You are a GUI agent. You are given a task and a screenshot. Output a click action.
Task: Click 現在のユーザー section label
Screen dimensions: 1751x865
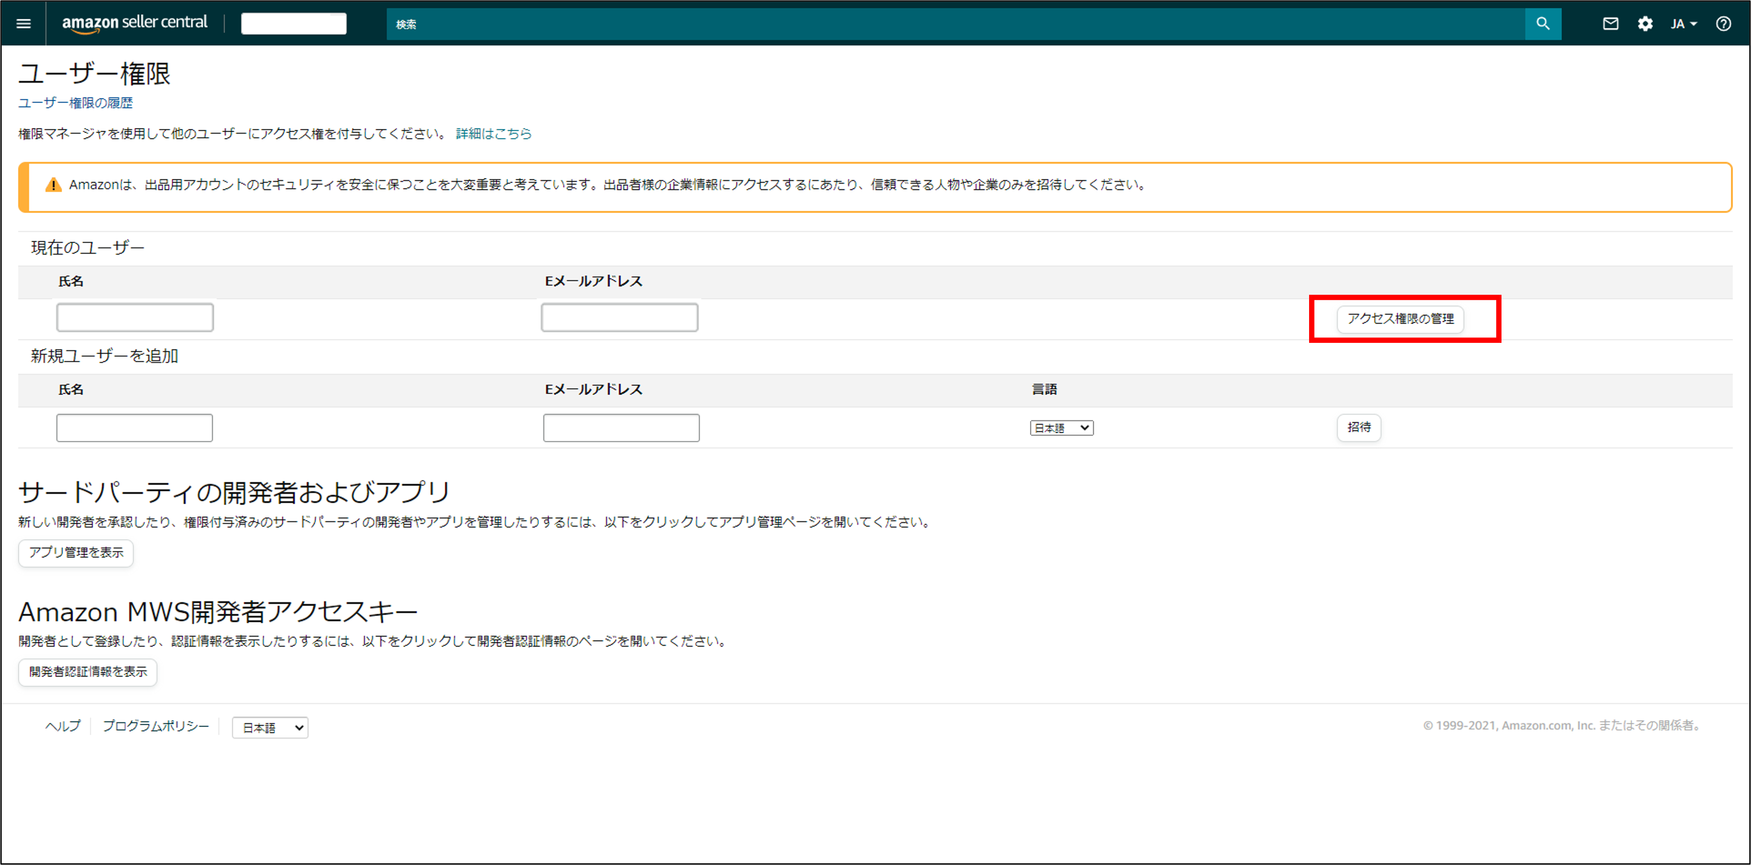click(x=88, y=247)
